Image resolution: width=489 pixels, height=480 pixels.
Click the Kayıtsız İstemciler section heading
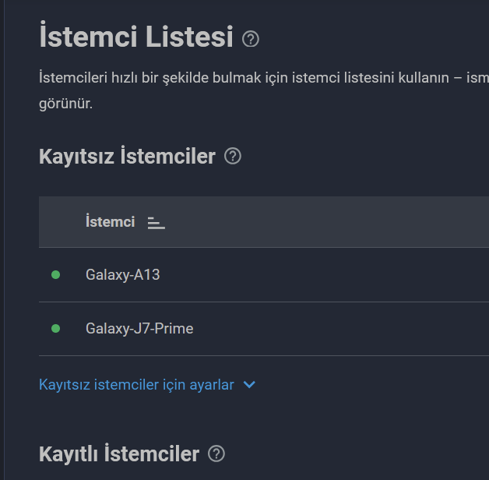click(127, 156)
